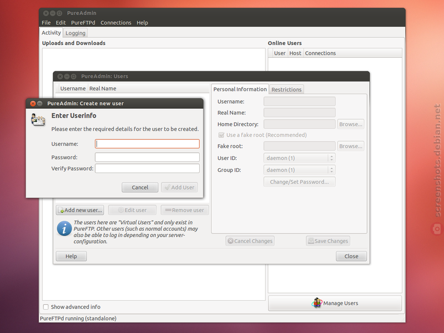The height and width of the screenshot is (333, 444).
Task: Open the Connections menu
Action: [116, 23]
